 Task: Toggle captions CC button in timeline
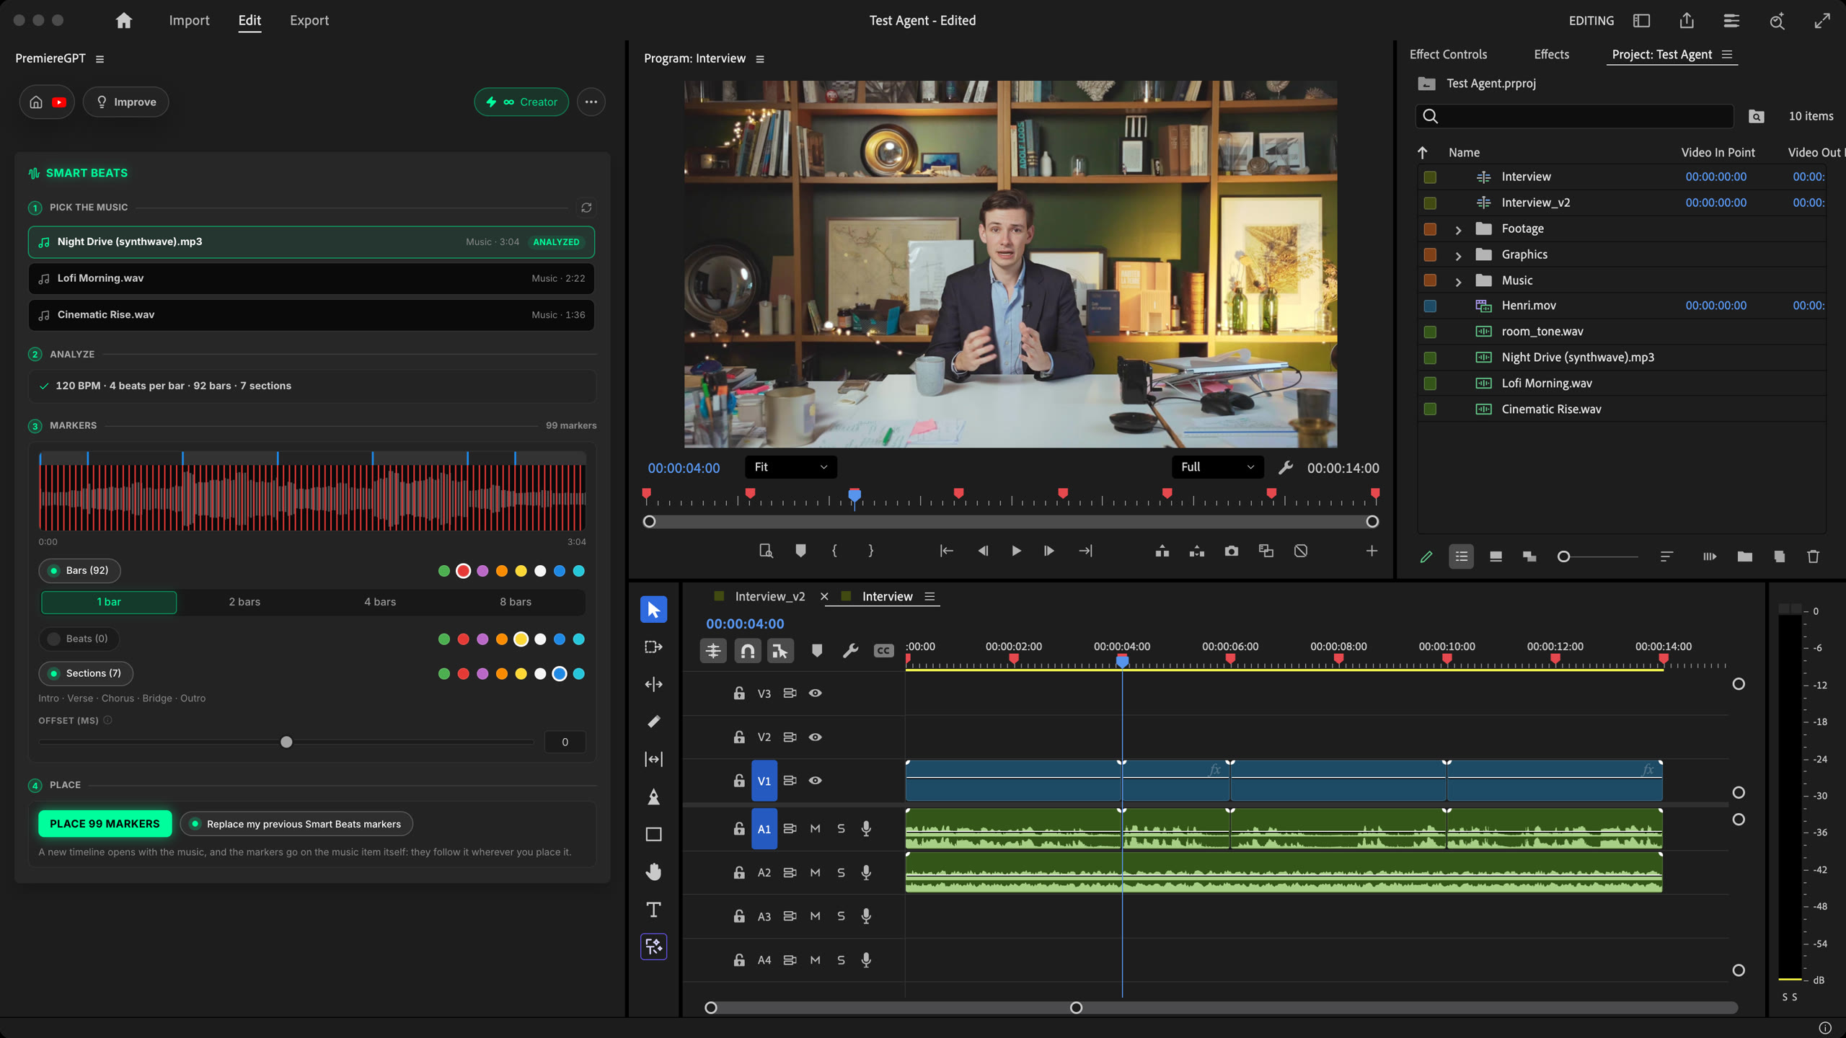[883, 651]
